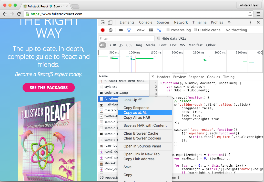
Task: Open the Console tab
Action: (146, 22)
